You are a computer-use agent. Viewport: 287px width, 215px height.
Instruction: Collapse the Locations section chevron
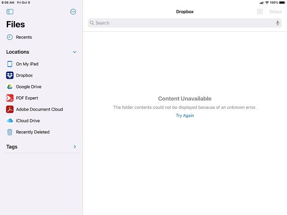click(74, 52)
